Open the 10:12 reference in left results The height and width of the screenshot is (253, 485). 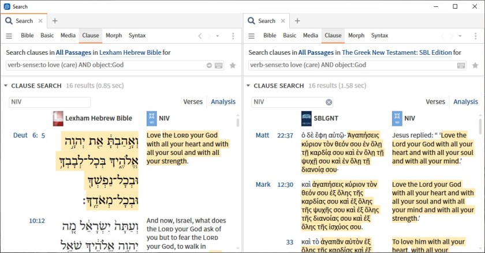pyautogui.click(x=37, y=221)
